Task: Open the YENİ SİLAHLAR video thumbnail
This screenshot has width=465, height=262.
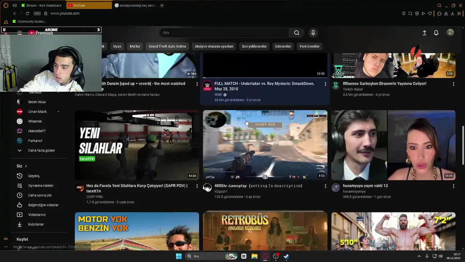Action: point(137,145)
